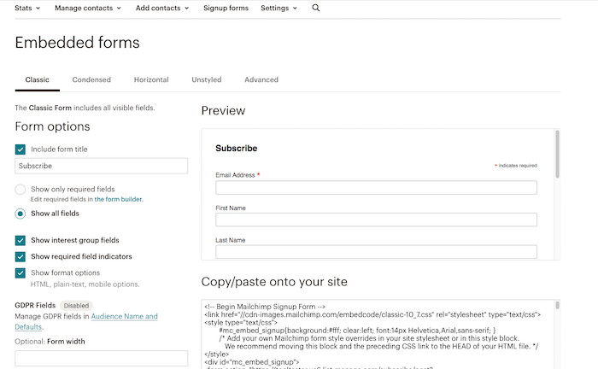Open the Unstyled tab

[206, 79]
